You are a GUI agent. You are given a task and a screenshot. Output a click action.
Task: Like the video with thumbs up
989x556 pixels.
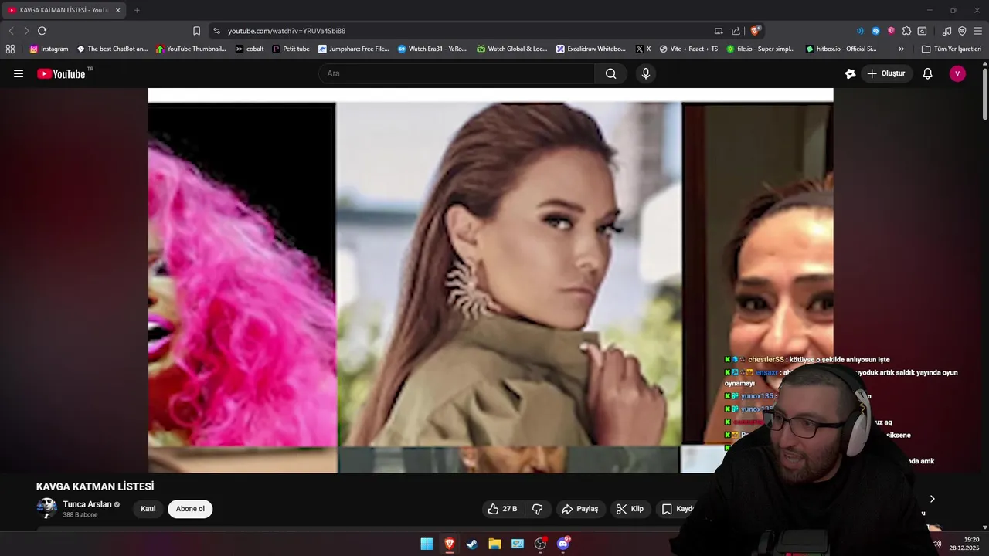tap(502, 509)
